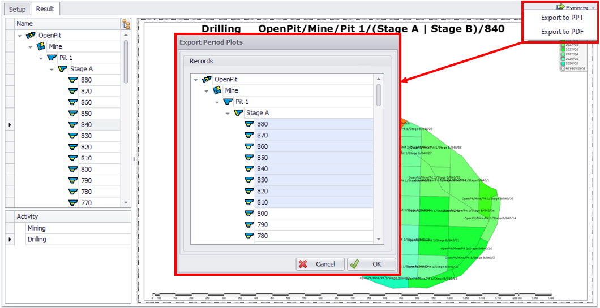Click the tree layout icon beside Name header
Image resolution: width=600 pixels, height=308 pixels.
pyautogui.click(x=126, y=24)
